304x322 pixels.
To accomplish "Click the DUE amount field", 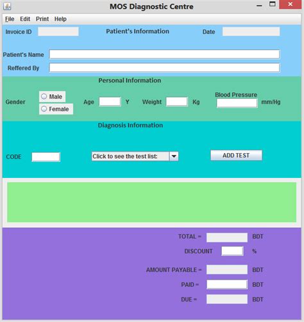I will [227, 299].
